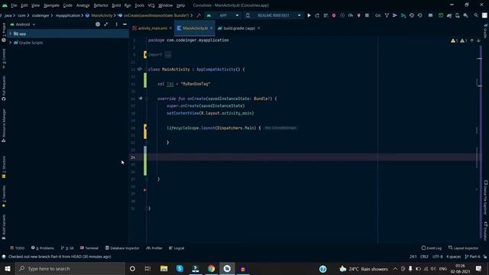The width and height of the screenshot is (489, 275).
Task: Click the locate target icon in Project panel
Action: tap(98, 24)
